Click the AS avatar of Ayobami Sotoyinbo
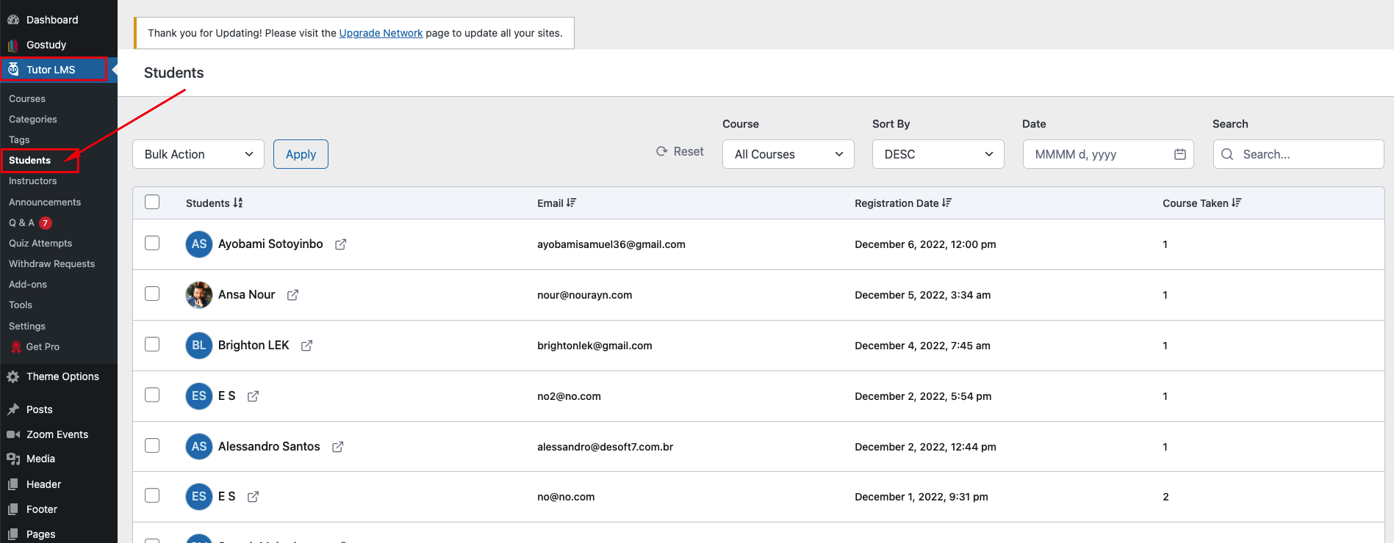Screen dimensions: 1394x543 (199, 244)
